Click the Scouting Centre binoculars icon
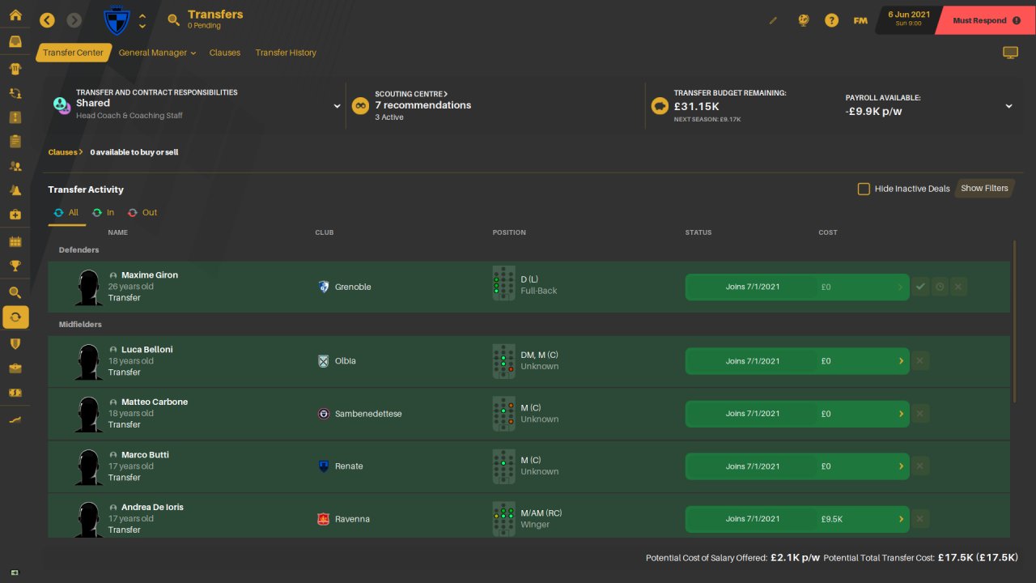This screenshot has width=1036, height=583. coord(360,106)
